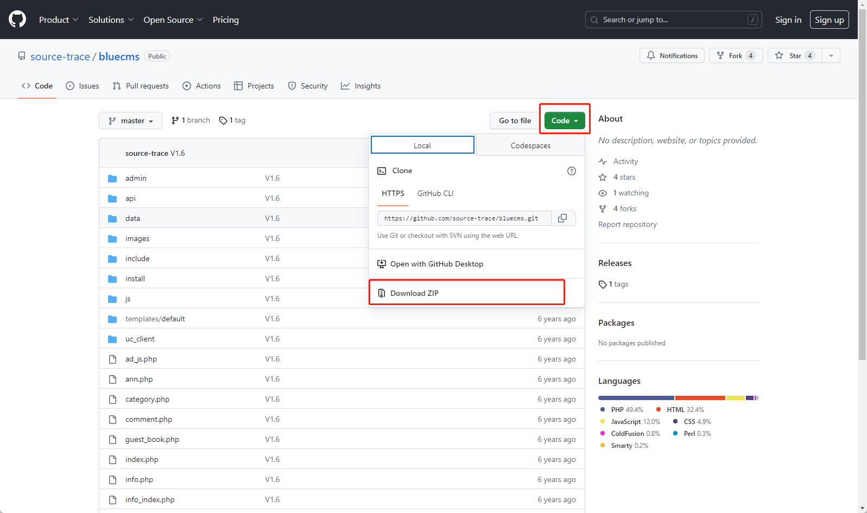Open the source-trace owner link
This screenshot has height=513, width=867.
[x=60, y=56]
